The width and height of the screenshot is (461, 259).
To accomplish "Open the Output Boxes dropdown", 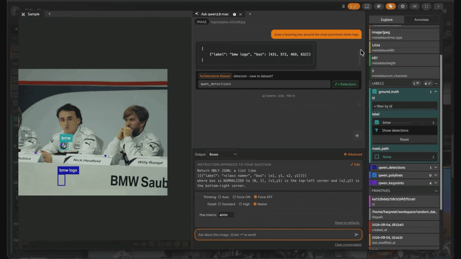I will pos(223,154).
